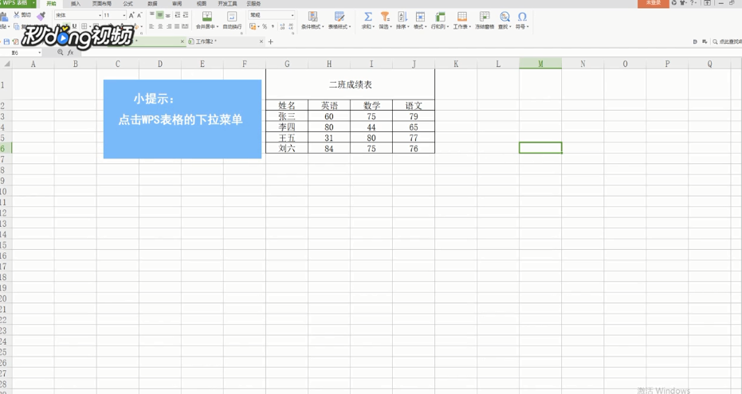Decrease font size with A- icon
The width and height of the screenshot is (742, 394).
pyautogui.click(x=139, y=15)
